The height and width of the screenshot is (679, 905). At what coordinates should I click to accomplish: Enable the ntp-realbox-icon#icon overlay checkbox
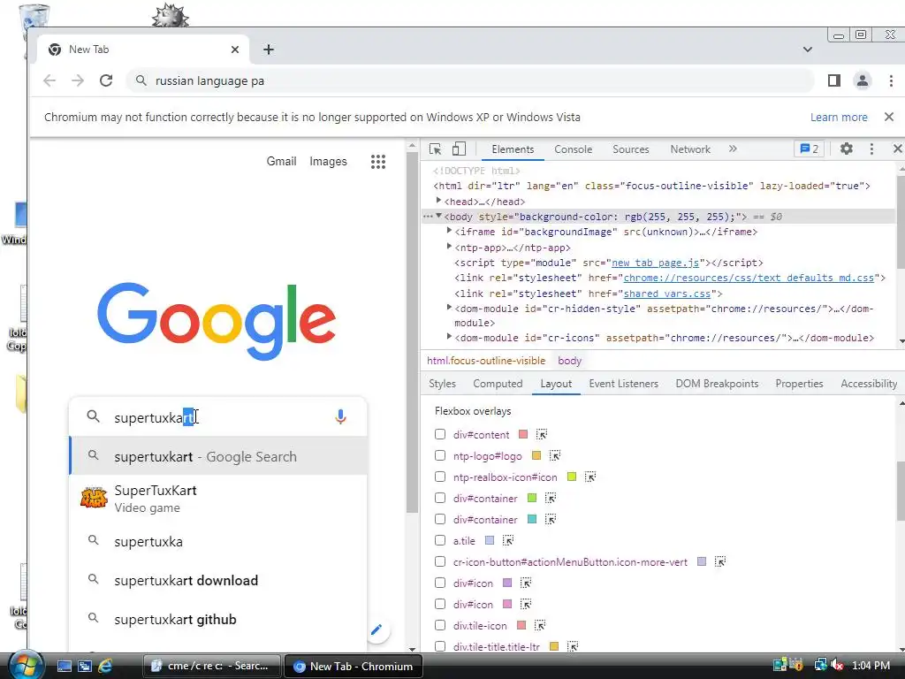[x=440, y=477]
